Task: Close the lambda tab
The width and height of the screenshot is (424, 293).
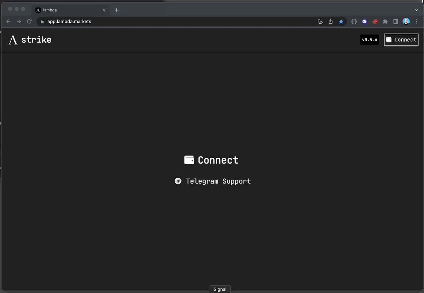Action: coord(104,10)
